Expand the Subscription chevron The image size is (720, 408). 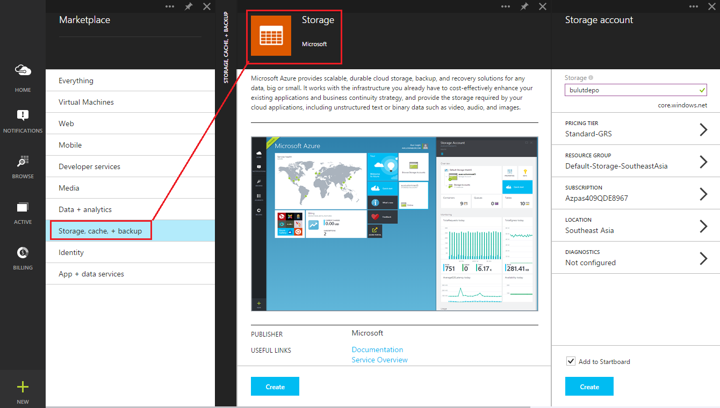coord(703,194)
